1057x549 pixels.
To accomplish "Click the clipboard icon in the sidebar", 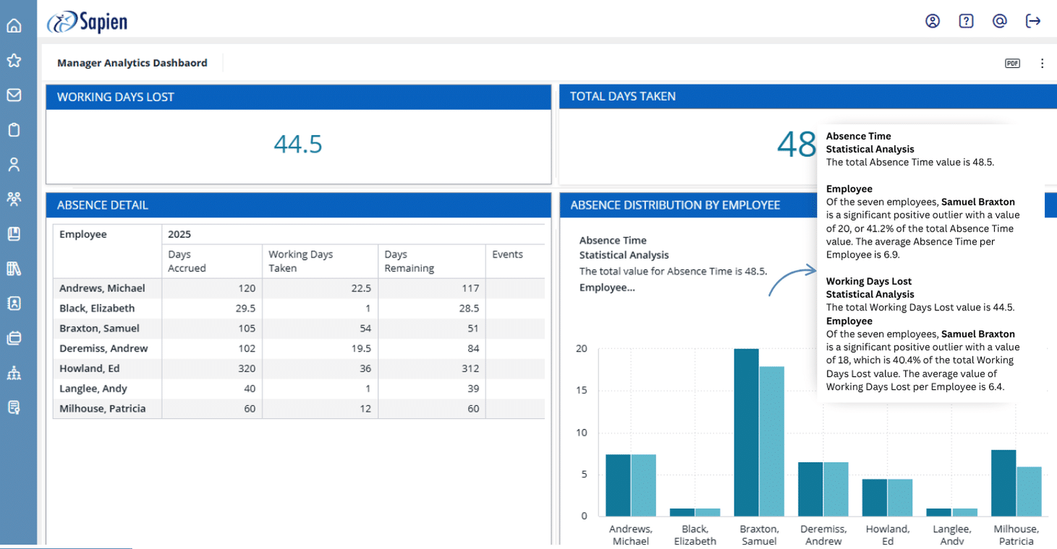I will coord(14,130).
